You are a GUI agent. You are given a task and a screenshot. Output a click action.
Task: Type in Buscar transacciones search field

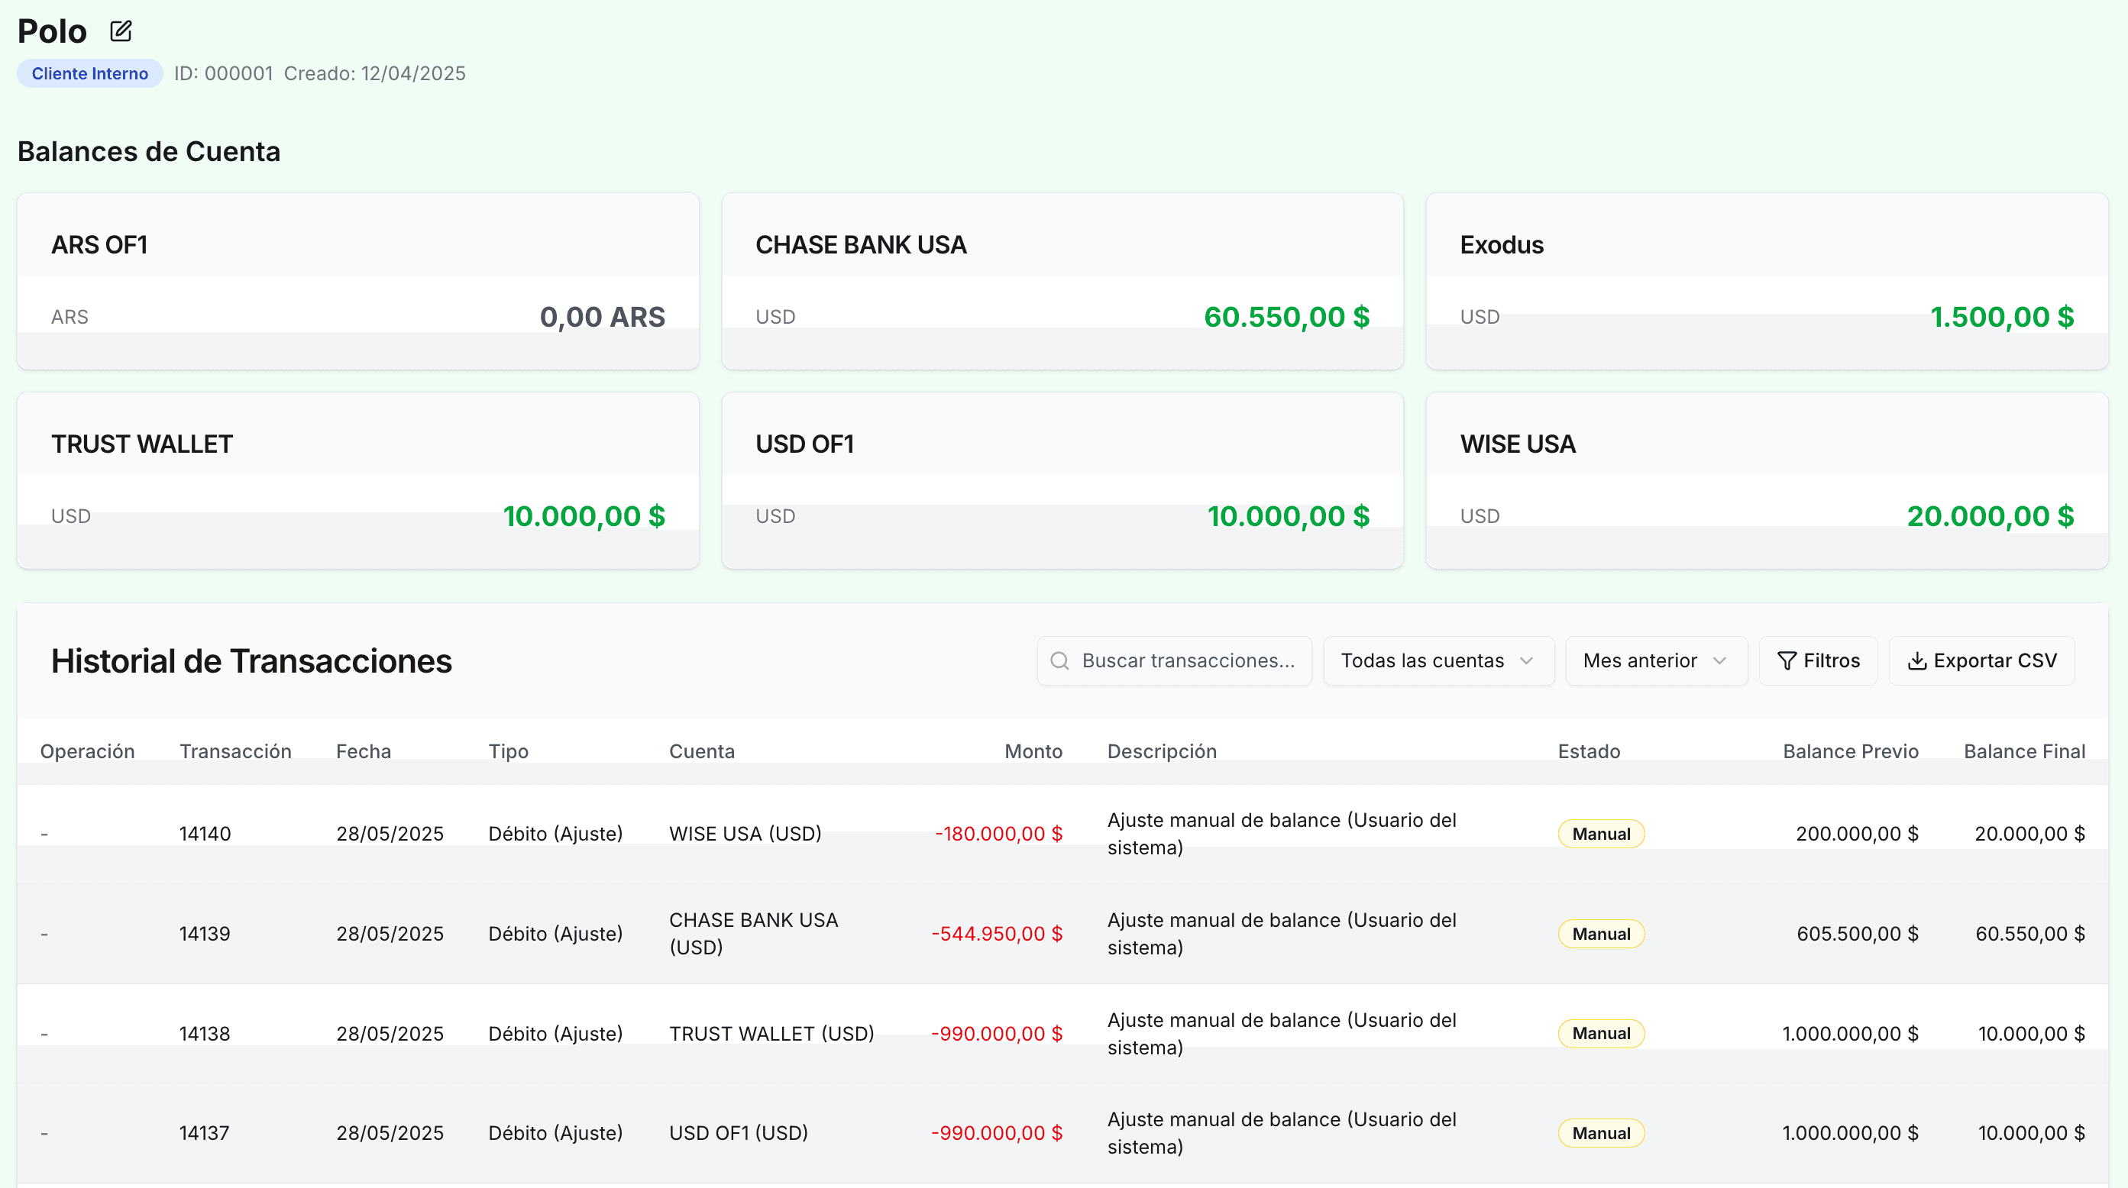[1188, 660]
